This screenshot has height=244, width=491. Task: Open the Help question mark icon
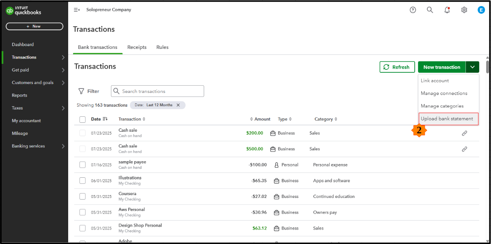pyautogui.click(x=413, y=10)
